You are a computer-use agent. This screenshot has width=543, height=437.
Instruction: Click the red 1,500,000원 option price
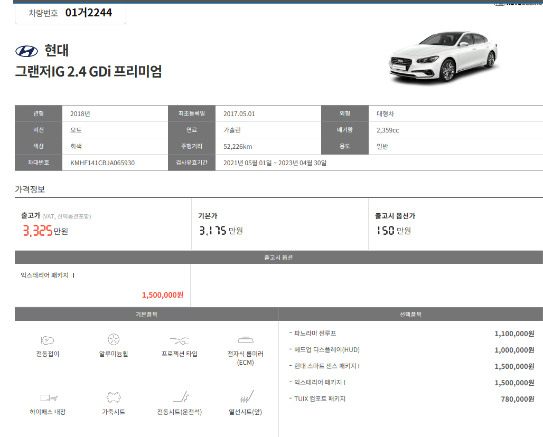[162, 295]
